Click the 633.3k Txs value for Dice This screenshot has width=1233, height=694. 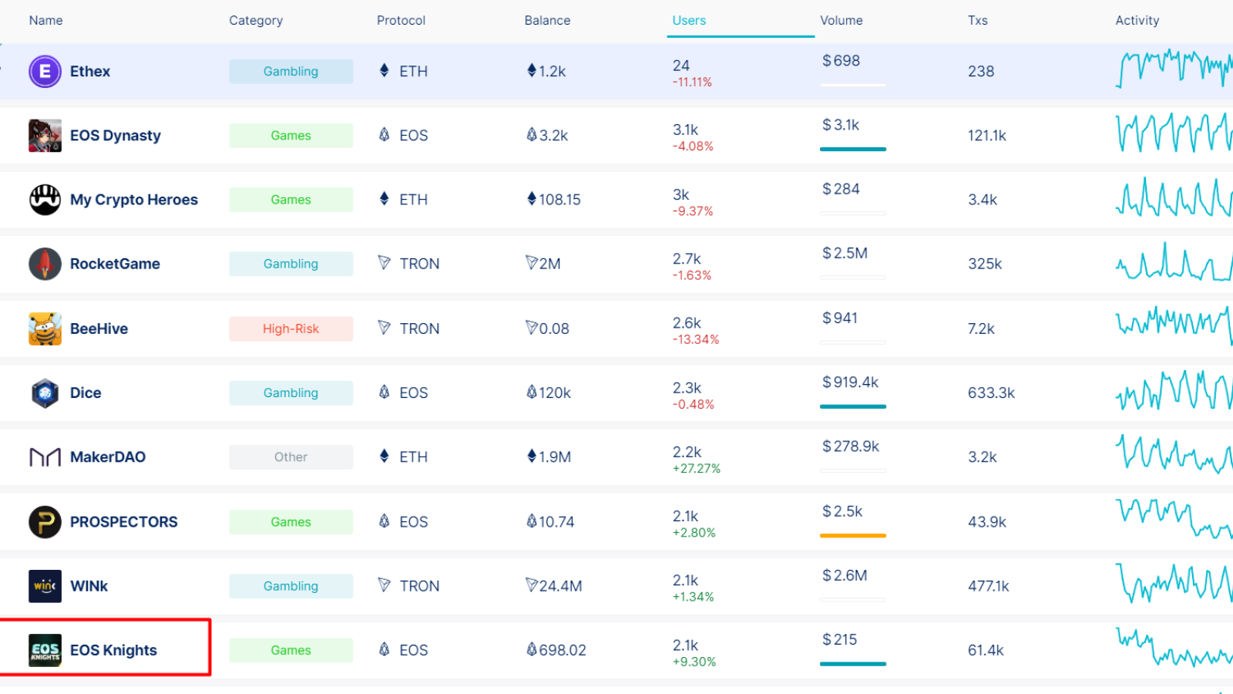coord(991,392)
